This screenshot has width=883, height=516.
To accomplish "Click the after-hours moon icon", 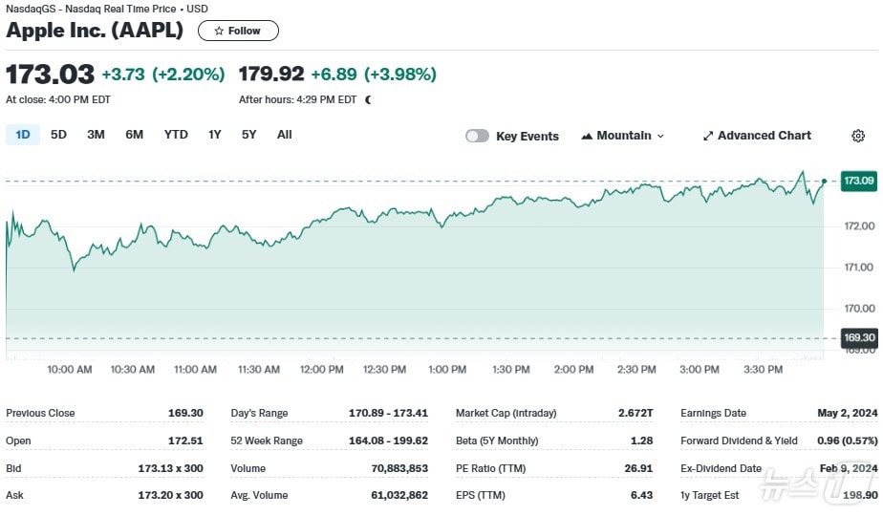I will [368, 99].
